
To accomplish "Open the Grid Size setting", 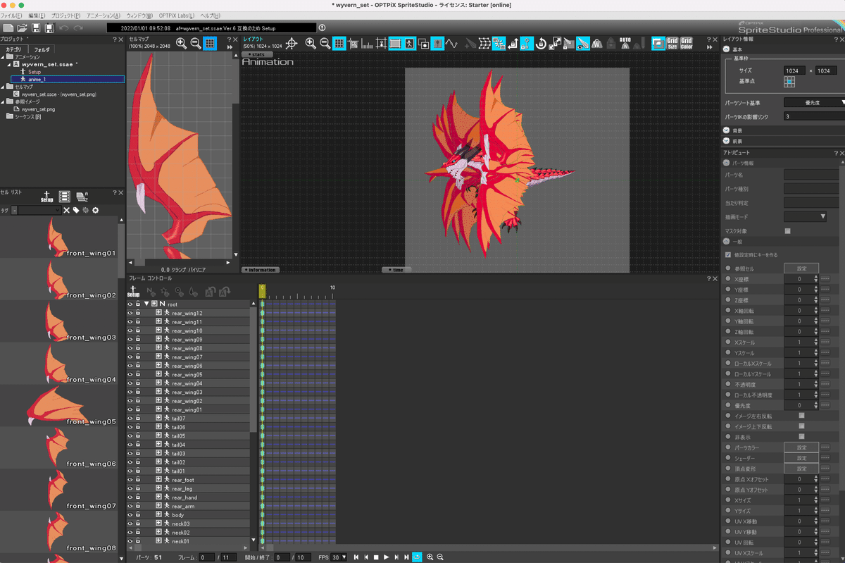I will pos(672,44).
